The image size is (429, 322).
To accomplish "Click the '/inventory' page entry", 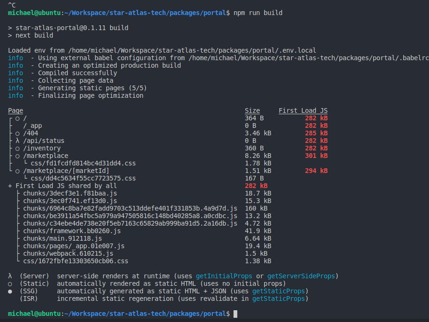I will click(x=42, y=148).
